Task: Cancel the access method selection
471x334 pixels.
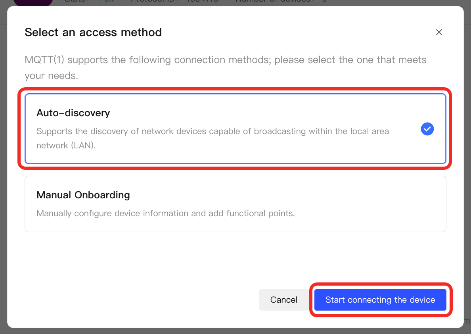Action: [283, 300]
